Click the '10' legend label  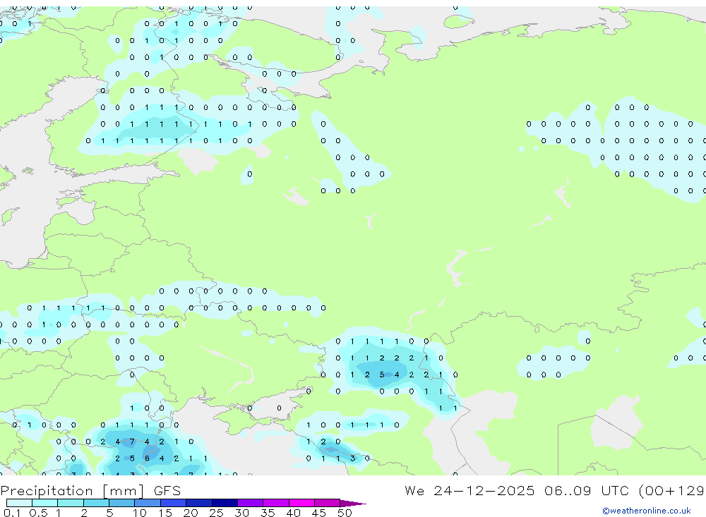click(x=140, y=513)
